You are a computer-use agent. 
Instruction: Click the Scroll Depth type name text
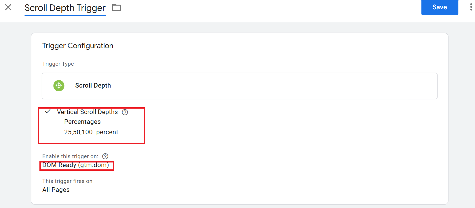pos(93,86)
